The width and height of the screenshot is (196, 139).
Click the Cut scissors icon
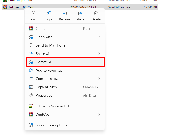click(33, 13)
